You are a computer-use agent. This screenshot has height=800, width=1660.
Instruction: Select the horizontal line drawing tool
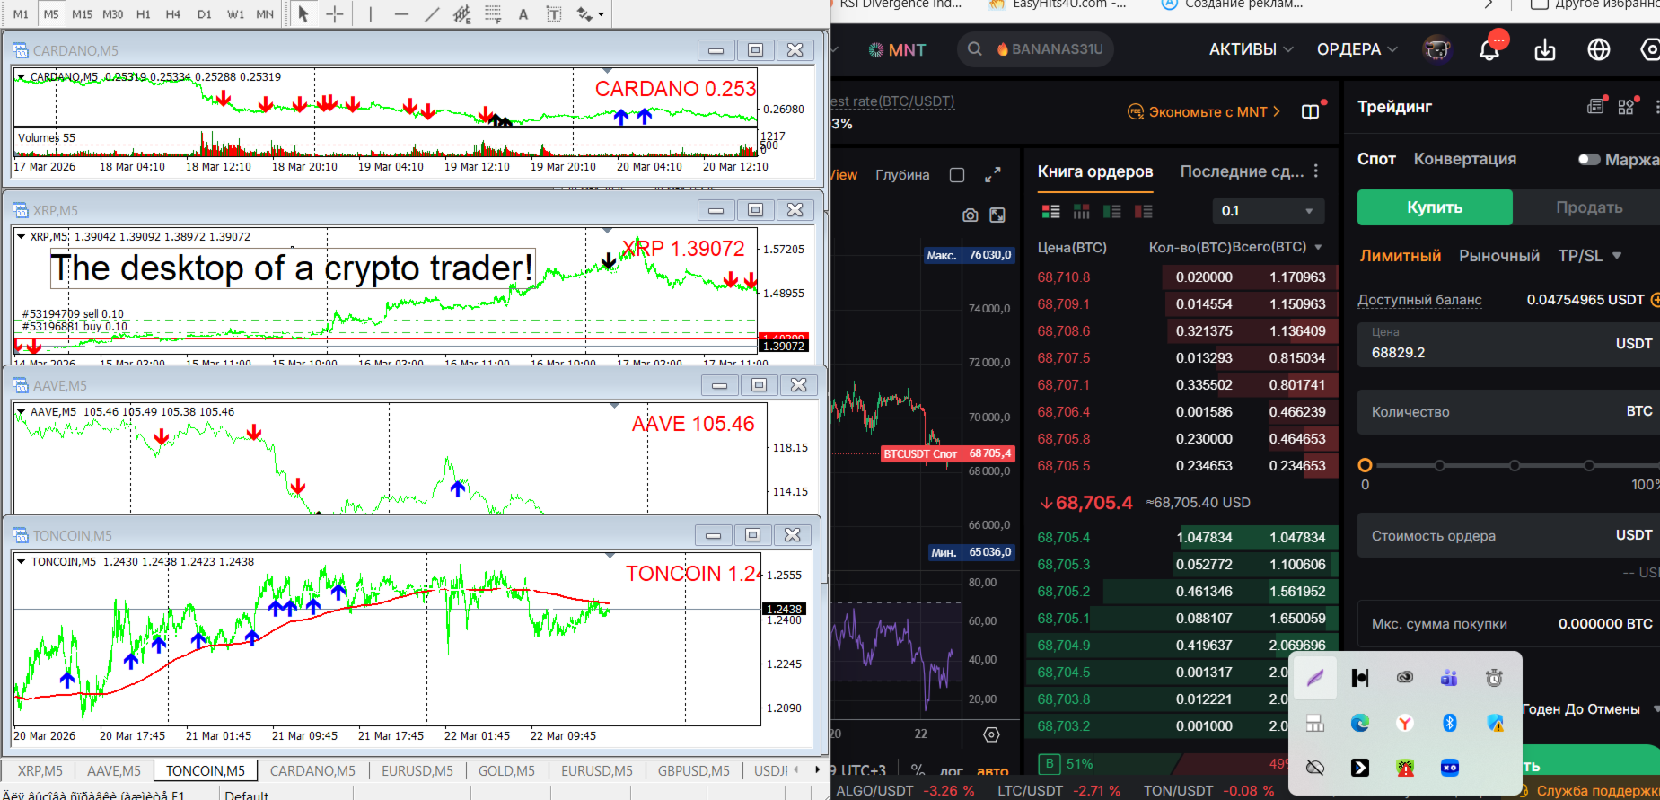[401, 13]
